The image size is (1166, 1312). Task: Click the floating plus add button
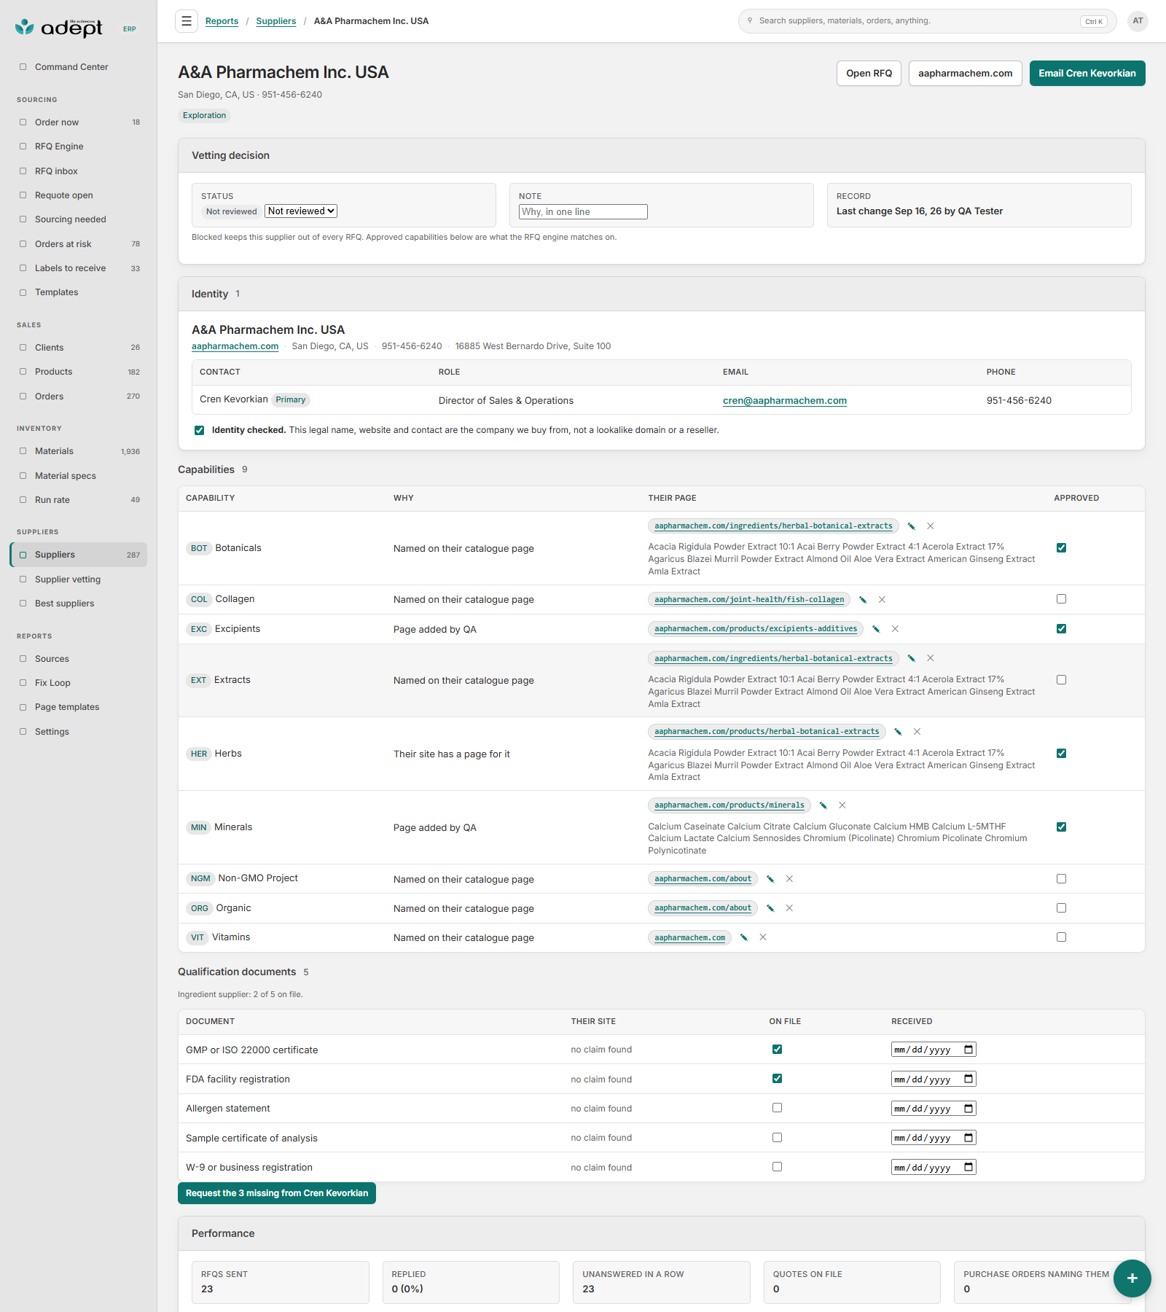pyautogui.click(x=1132, y=1278)
